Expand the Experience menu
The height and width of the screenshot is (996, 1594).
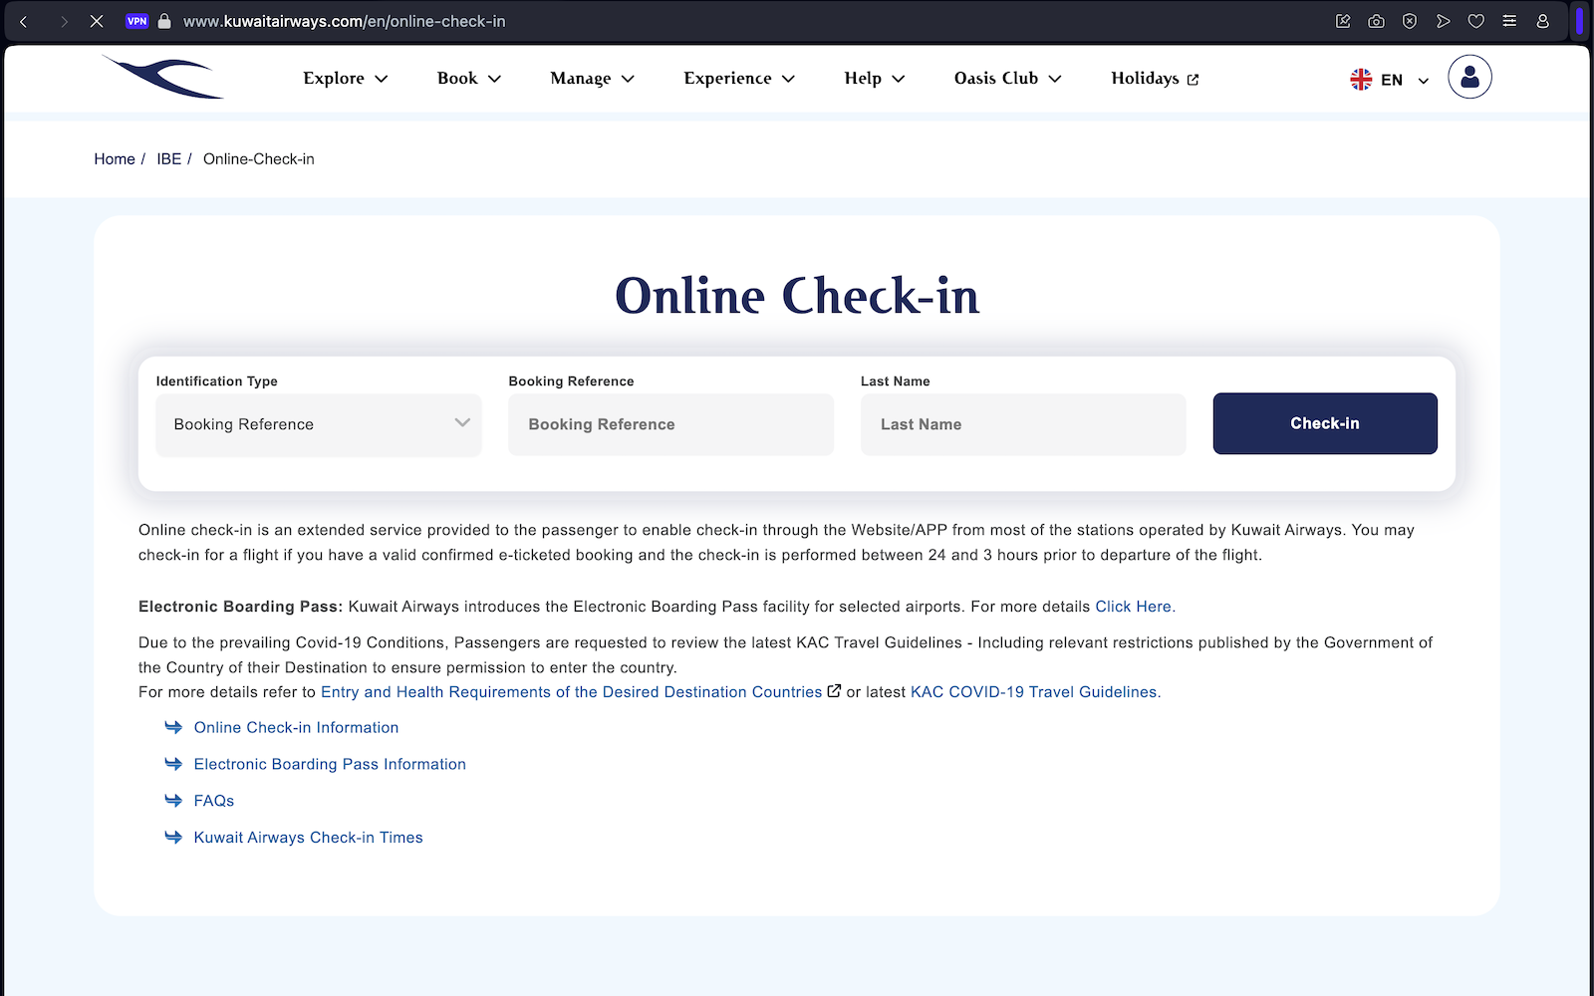tap(739, 78)
